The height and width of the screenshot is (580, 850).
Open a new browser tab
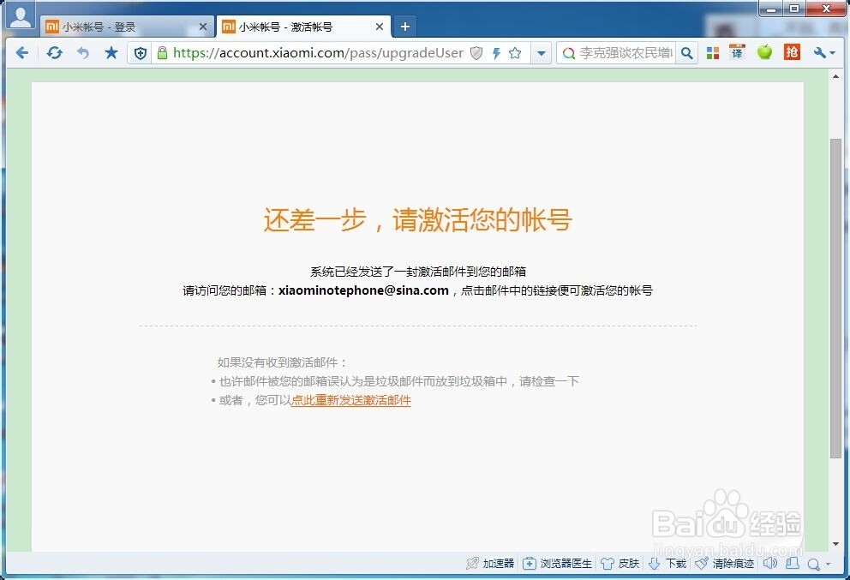pyautogui.click(x=404, y=27)
